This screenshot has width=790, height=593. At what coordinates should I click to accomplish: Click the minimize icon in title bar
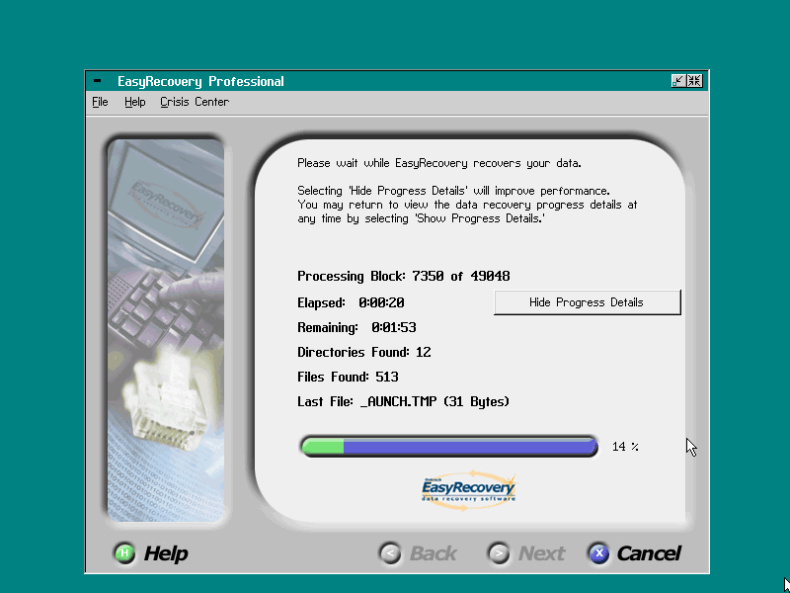tap(678, 81)
